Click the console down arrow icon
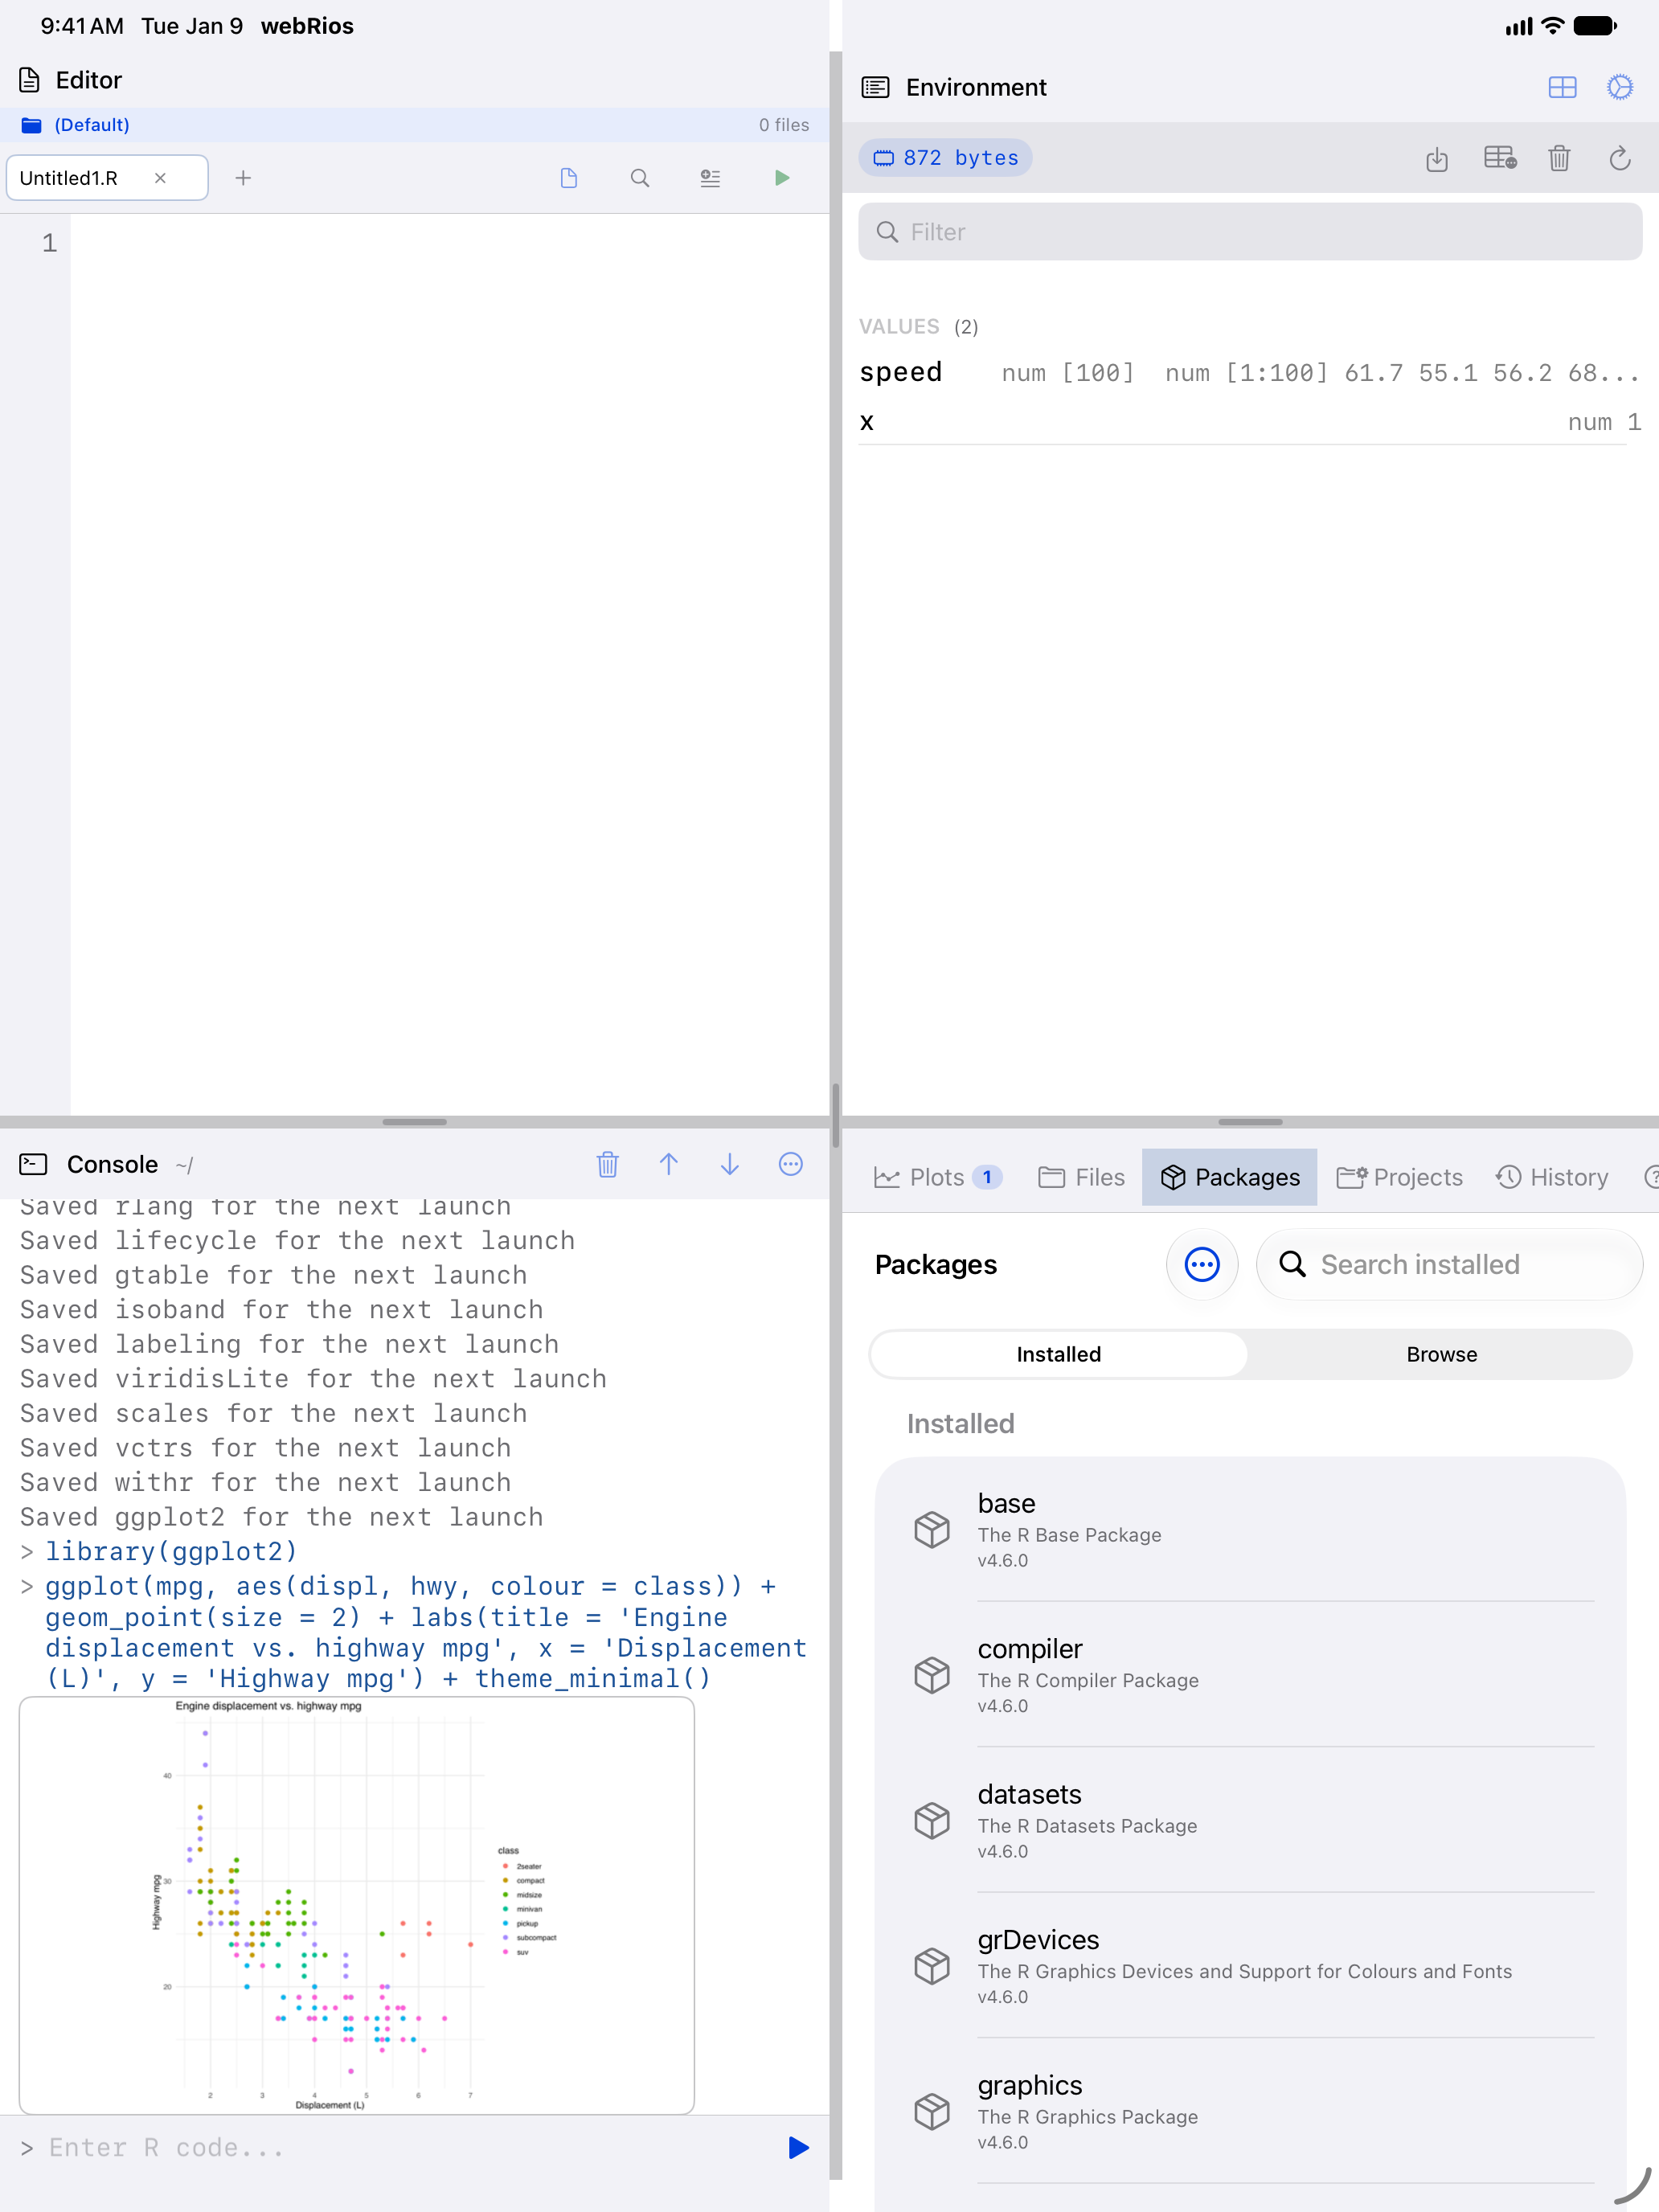 click(730, 1164)
